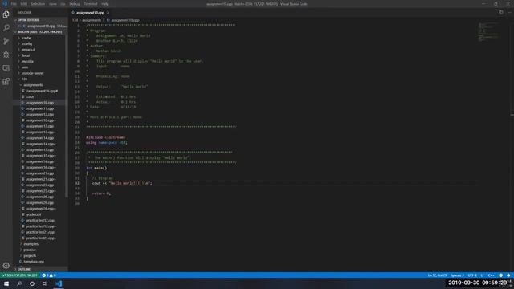Click the C++ language mode indicator

click(x=491, y=275)
